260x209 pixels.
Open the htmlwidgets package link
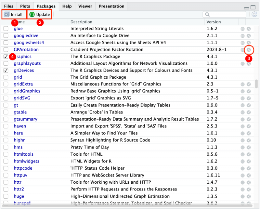27,161
